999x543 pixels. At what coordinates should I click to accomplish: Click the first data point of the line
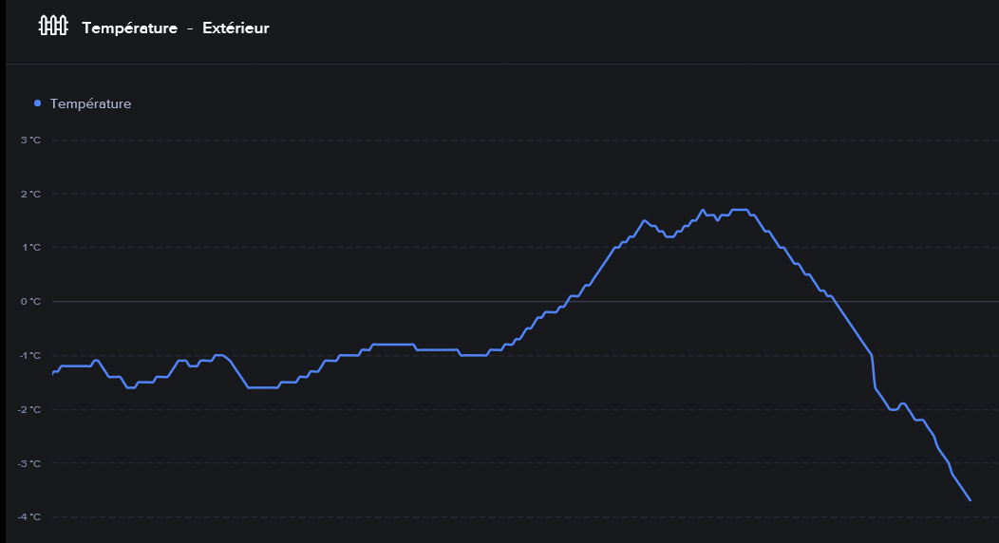pos(52,375)
